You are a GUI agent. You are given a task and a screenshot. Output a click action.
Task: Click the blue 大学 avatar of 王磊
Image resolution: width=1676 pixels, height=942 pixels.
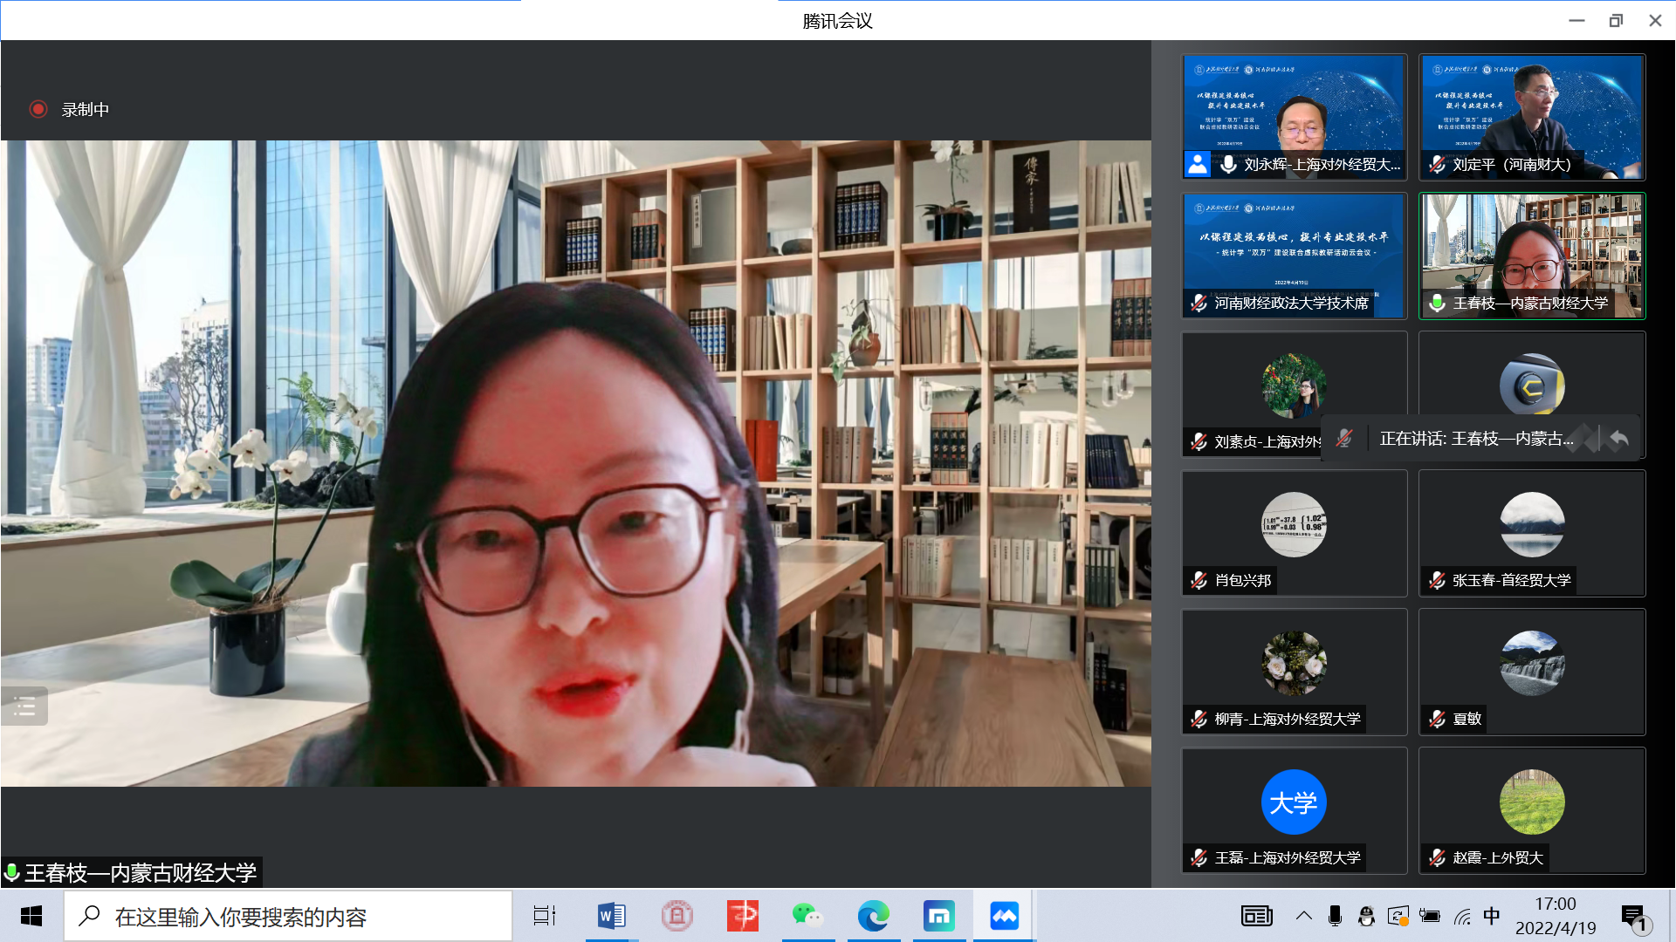click(1294, 802)
